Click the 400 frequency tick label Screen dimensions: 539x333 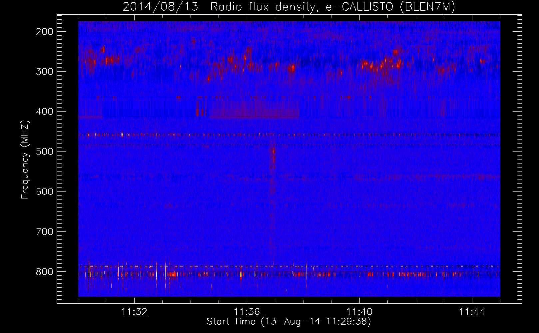[44, 112]
